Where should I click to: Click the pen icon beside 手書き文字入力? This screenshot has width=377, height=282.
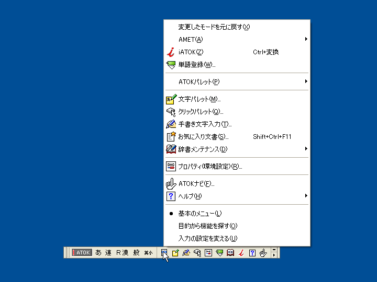(171, 124)
